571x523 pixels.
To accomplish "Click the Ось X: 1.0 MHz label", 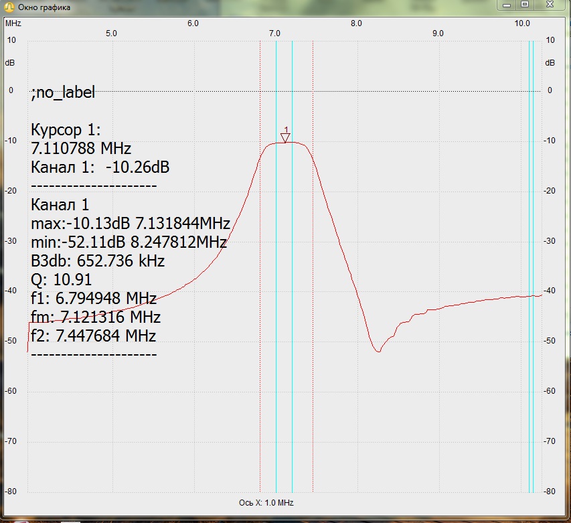I will pyautogui.click(x=266, y=503).
